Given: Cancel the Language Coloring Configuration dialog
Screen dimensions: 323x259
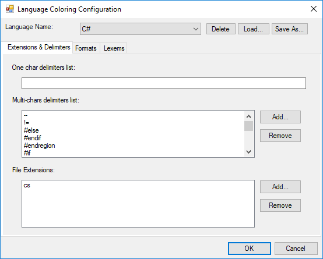Looking at the screenshot, I should [296, 249].
